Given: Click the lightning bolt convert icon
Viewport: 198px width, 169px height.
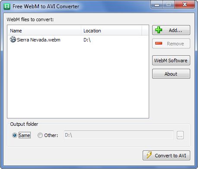Looking at the screenshot, I should (149, 155).
